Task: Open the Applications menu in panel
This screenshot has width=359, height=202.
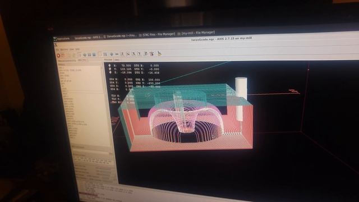Action: click(x=62, y=39)
